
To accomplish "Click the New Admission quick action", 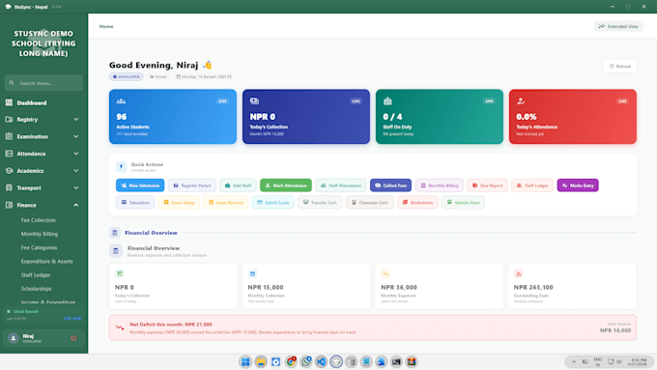I will 140,185.
